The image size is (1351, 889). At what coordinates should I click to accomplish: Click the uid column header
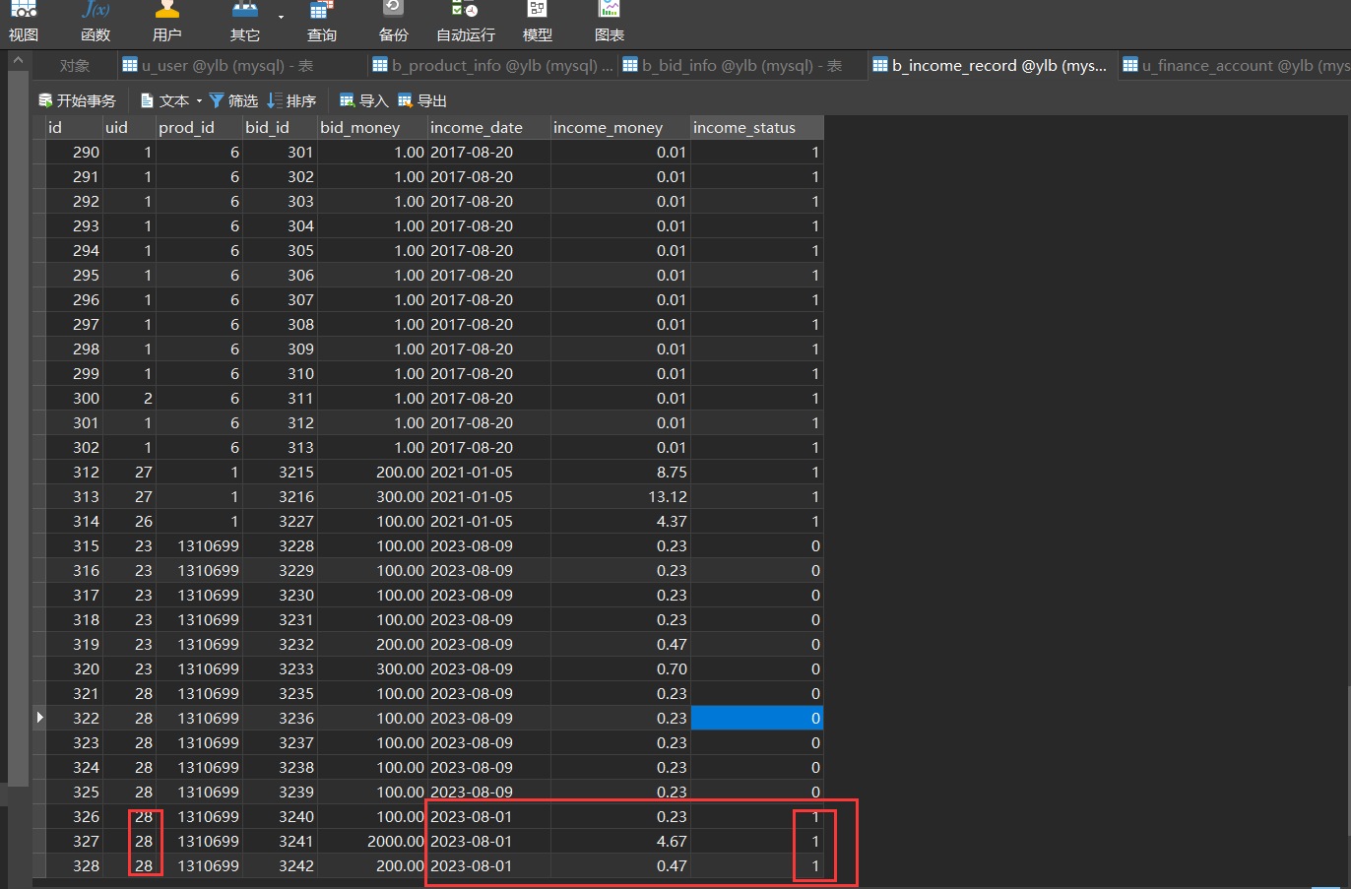tap(129, 127)
